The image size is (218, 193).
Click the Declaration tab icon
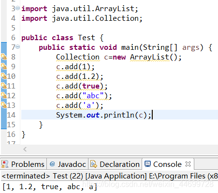pos(94,164)
